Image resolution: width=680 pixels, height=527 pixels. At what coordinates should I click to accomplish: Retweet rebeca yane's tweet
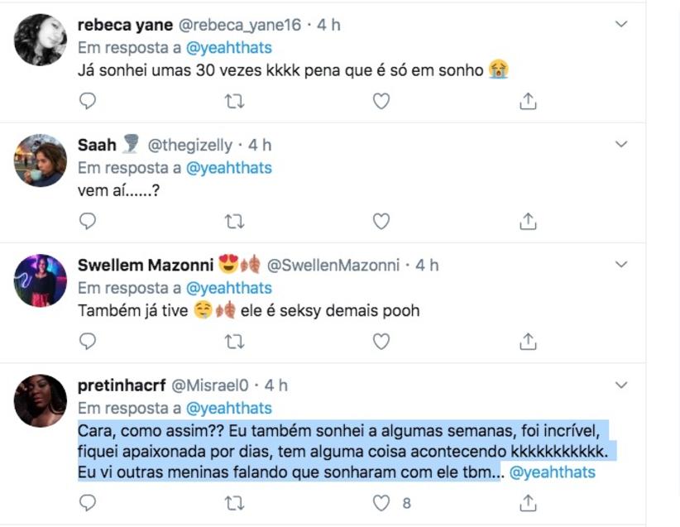[235, 101]
